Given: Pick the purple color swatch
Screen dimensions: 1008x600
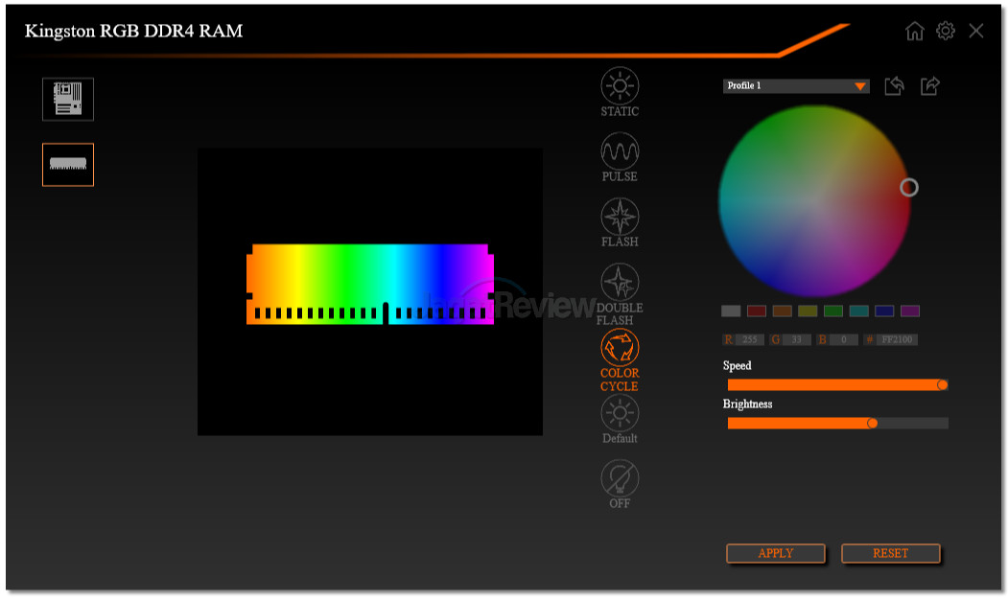Looking at the screenshot, I should 909,311.
